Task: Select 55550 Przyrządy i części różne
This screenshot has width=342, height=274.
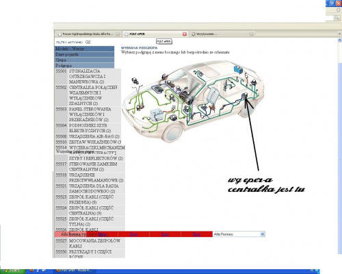Action: 90,254
